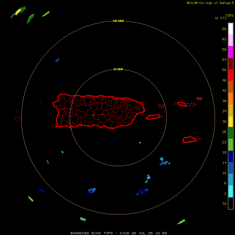Viewport: 235px width, 235px height.
Task: Pick the cyan legend swatch
Action: 231,191
